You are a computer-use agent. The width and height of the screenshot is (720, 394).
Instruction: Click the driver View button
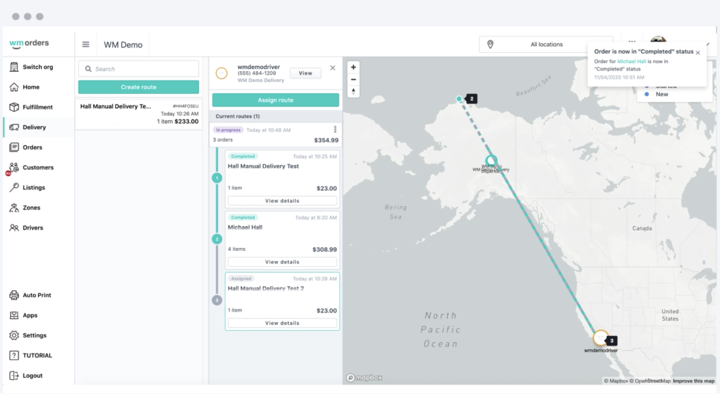tap(306, 73)
